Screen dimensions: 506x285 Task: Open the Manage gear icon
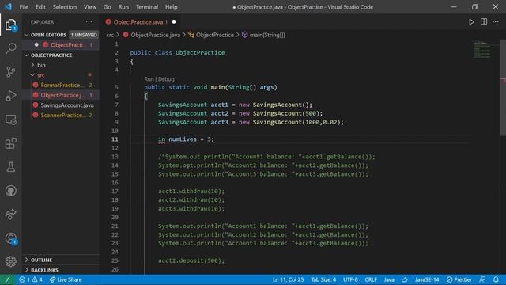coord(10,261)
